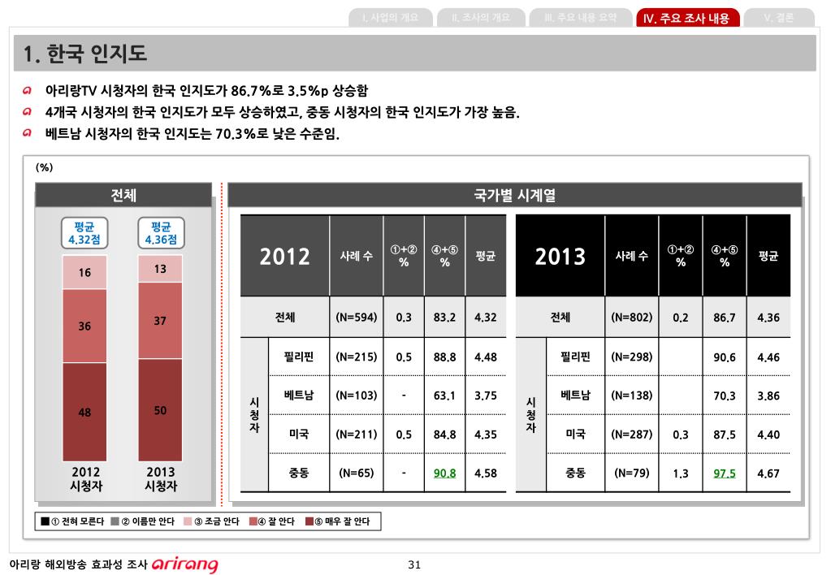Click the 2012 bar segment labeled 16
Image resolution: width=831 pixels, height=575 pixels.
(84, 272)
